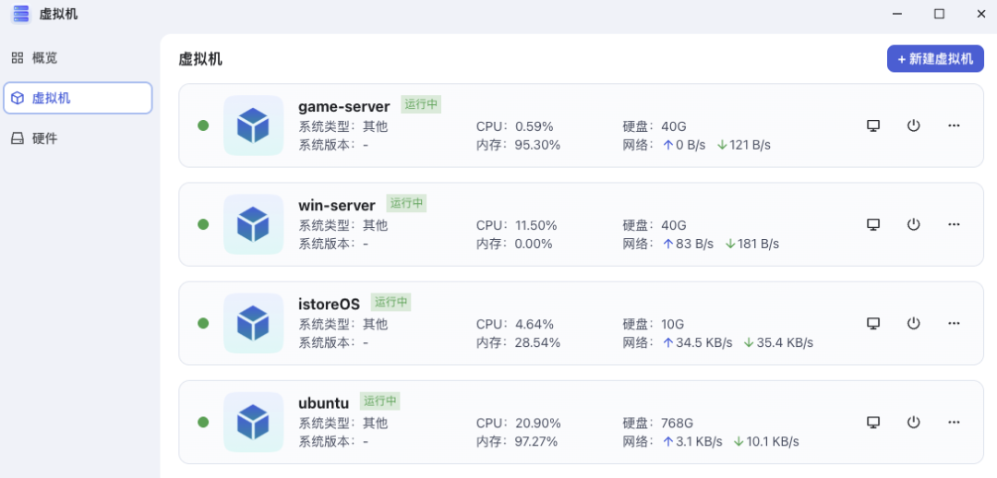Open console monitor for win-server
997x478 pixels.
coord(873,224)
